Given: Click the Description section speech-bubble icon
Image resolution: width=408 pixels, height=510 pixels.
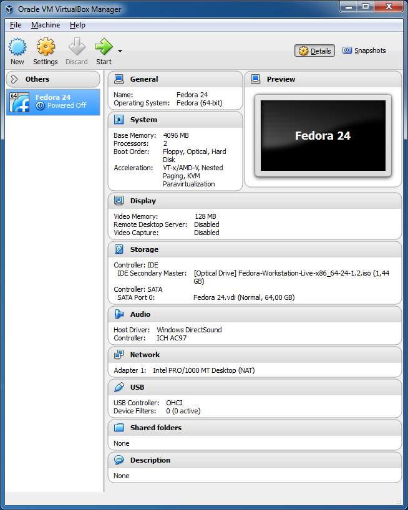Looking at the screenshot, I should (119, 460).
